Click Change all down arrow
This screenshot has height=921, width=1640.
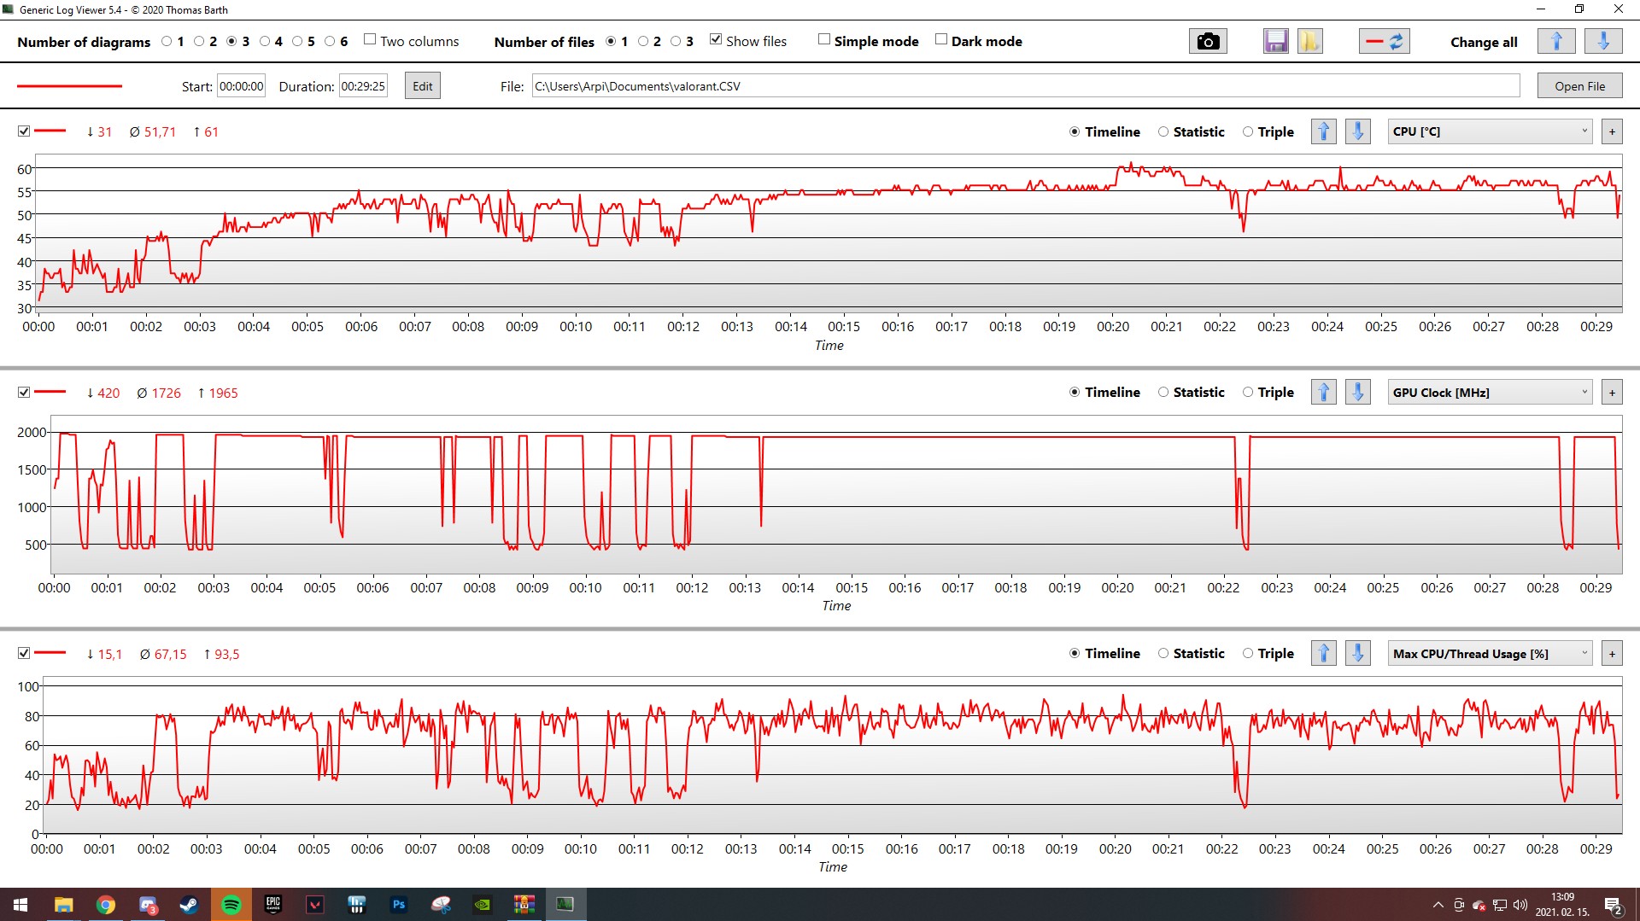(x=1603, y=41)
